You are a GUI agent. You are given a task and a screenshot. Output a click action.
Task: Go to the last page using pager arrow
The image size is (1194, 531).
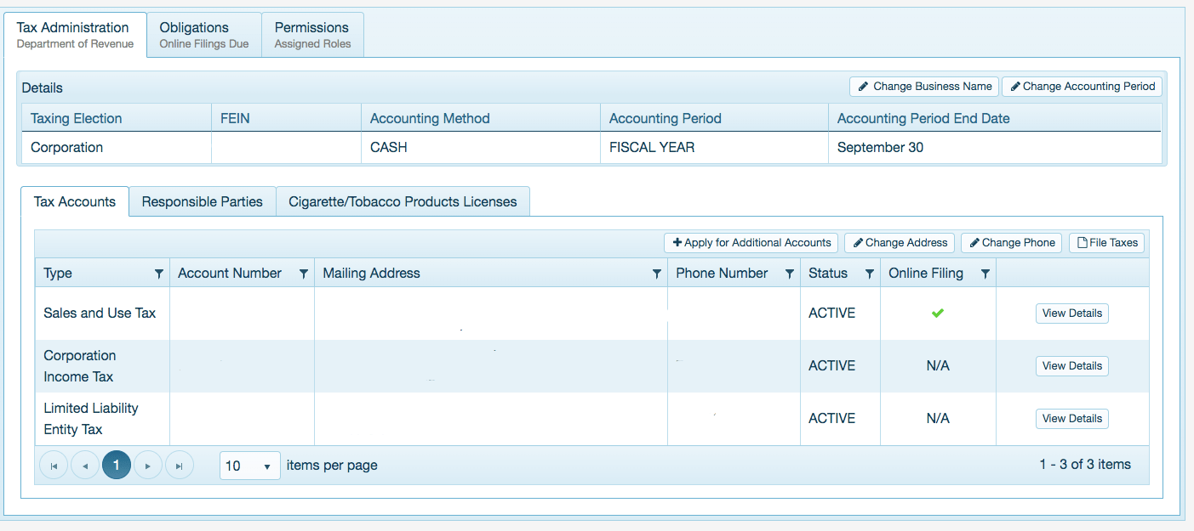[x=180, y=466]
